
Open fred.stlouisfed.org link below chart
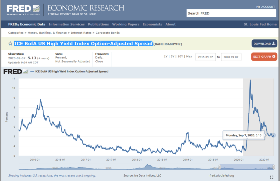tap(222, 176)
